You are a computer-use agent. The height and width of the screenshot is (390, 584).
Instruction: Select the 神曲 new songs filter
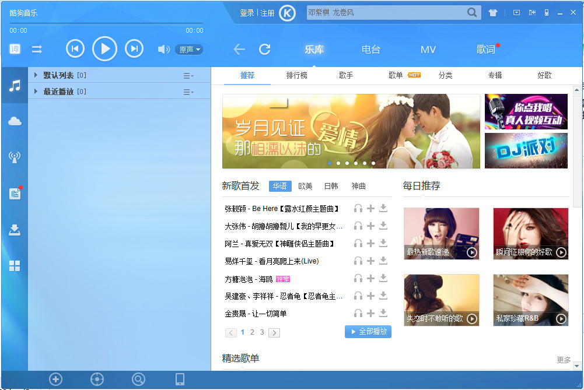359,186
